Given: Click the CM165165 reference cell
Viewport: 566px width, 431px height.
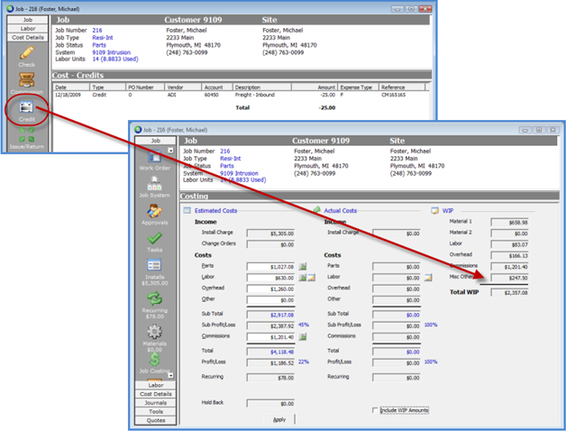Looking at the screenshot, I should (394, 95).
